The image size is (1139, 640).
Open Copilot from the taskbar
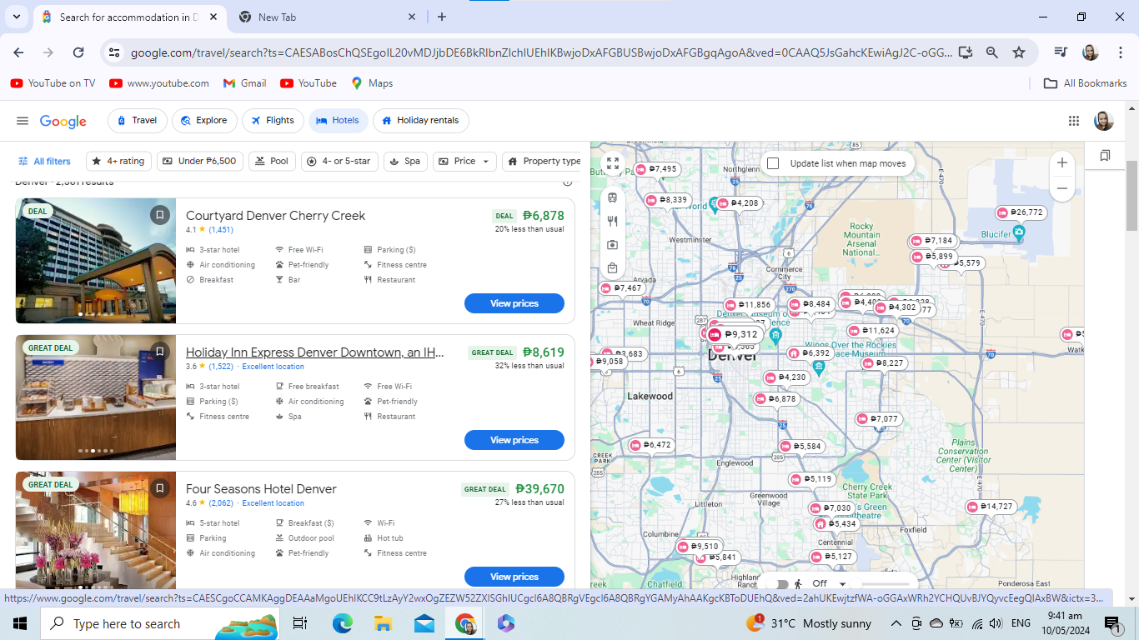(505, 623)
